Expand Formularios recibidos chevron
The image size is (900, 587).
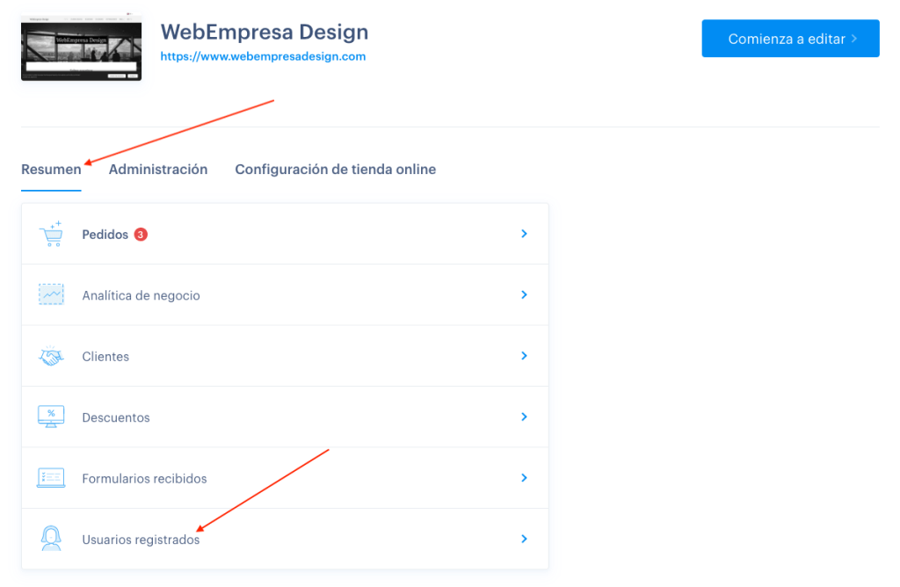coord(524,477)
